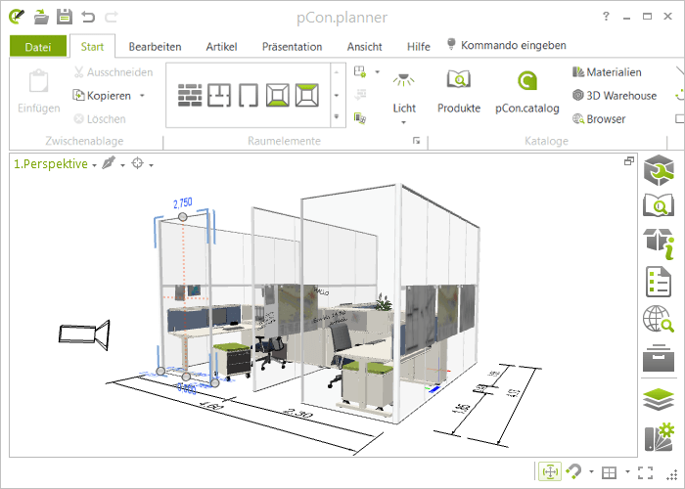Open the article list sidebar icon

point(659,282)
